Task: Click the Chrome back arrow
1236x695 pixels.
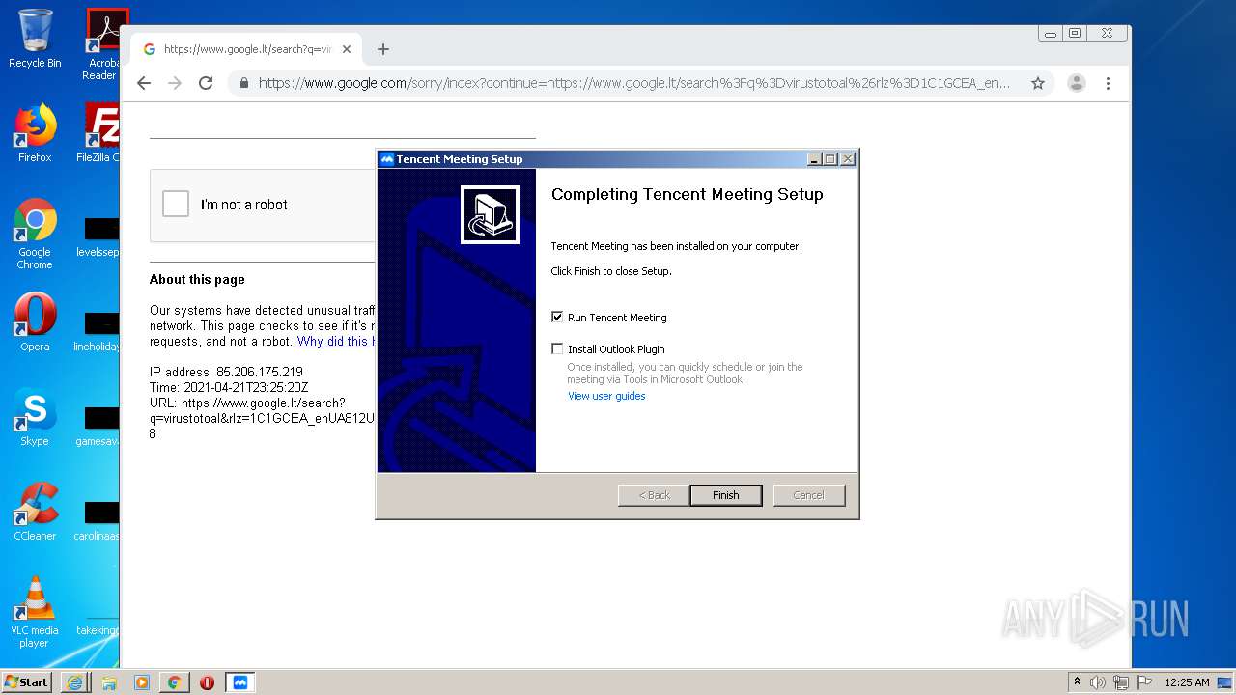Action: 144,83
